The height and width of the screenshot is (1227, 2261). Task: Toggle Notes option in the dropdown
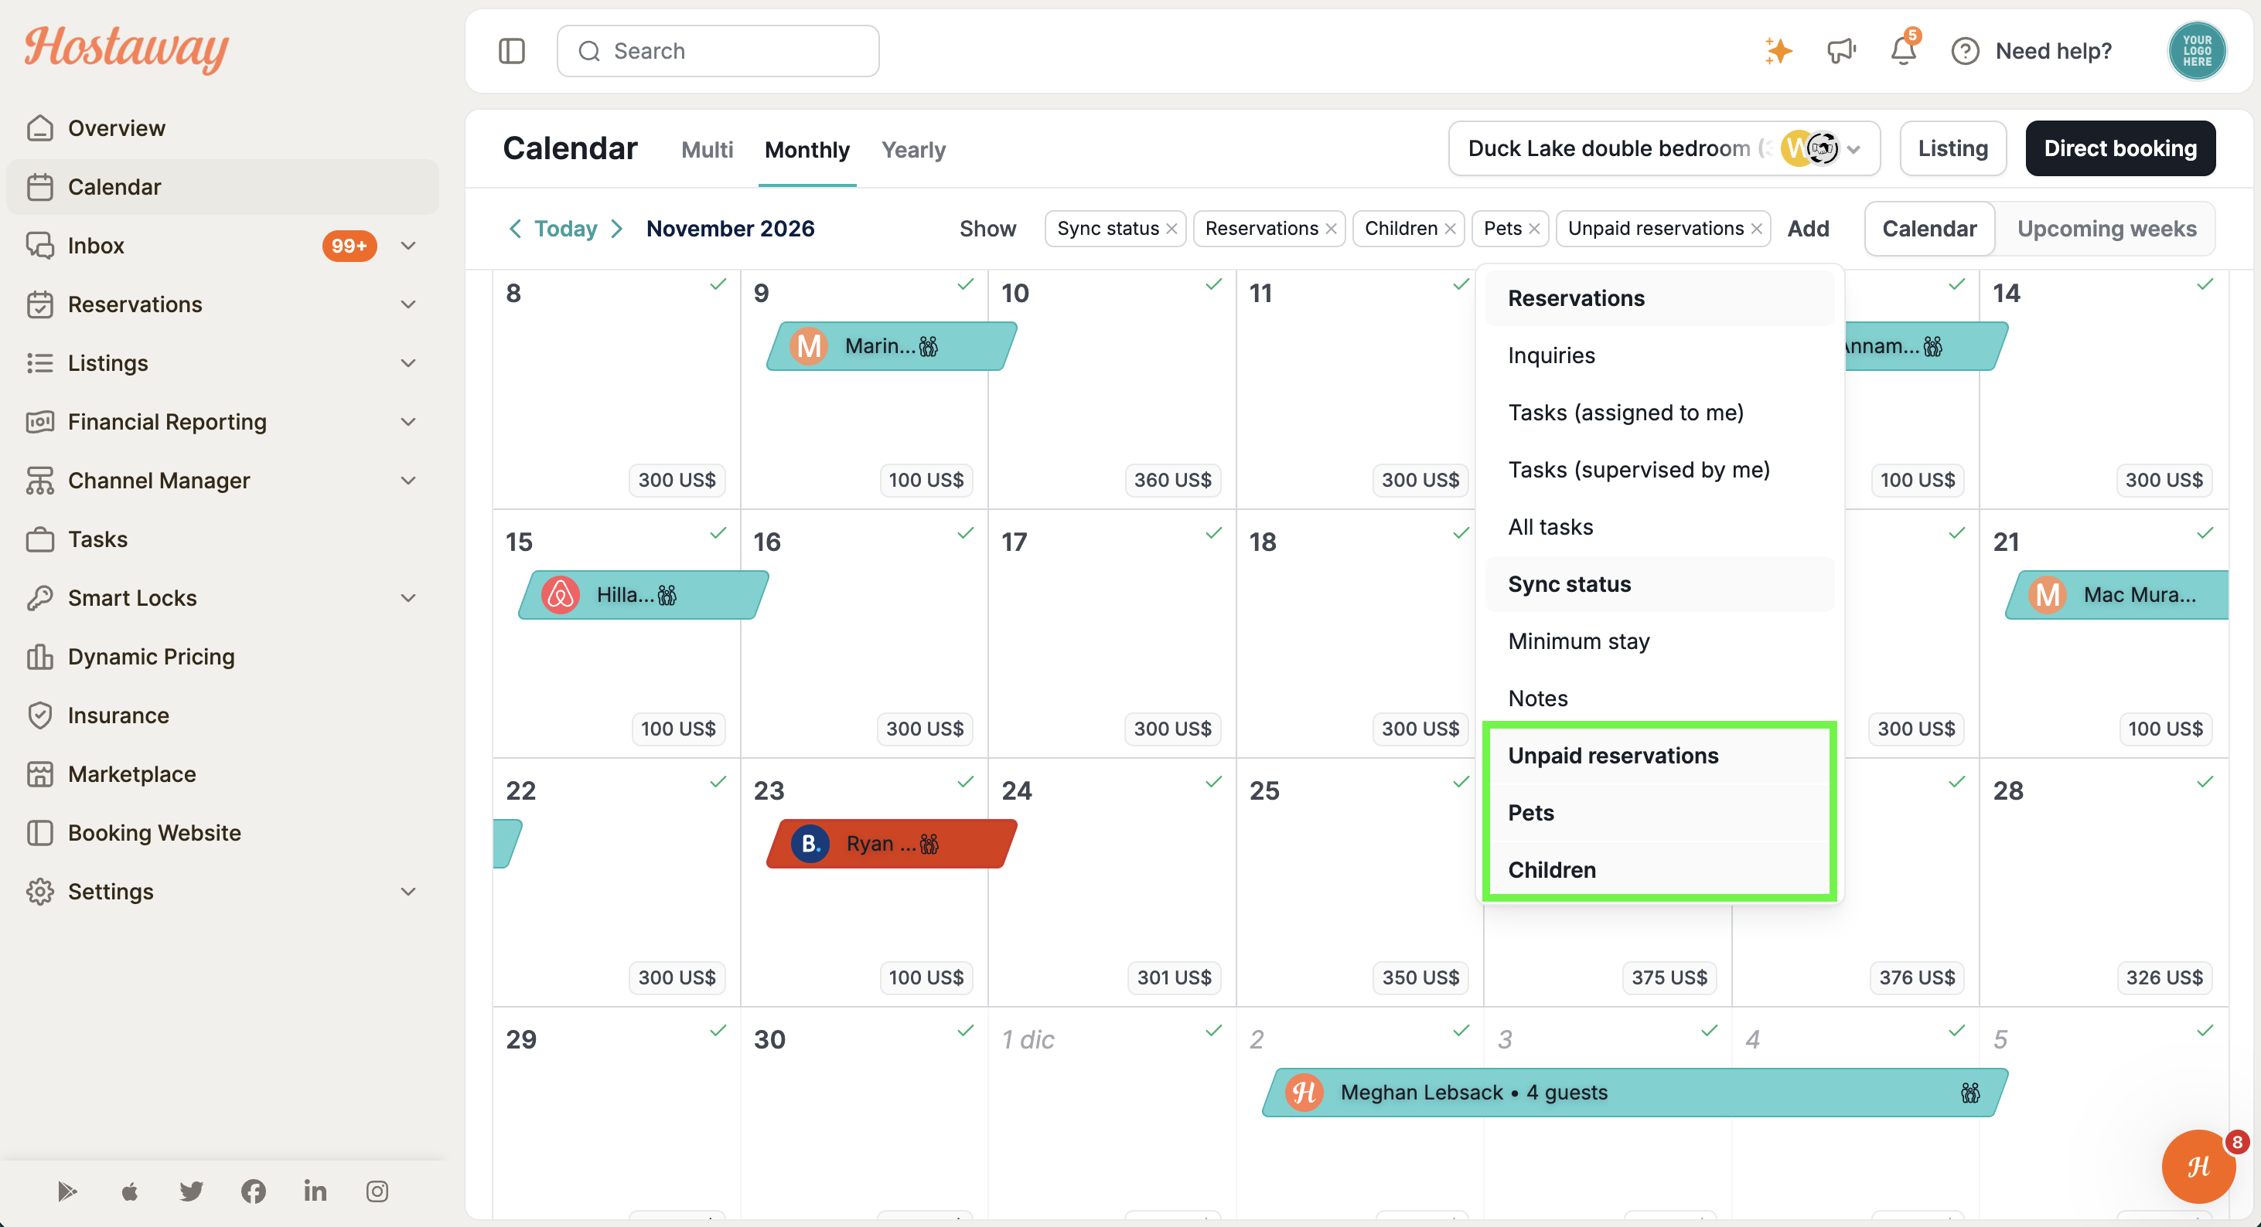click(x=1659, y=698)
